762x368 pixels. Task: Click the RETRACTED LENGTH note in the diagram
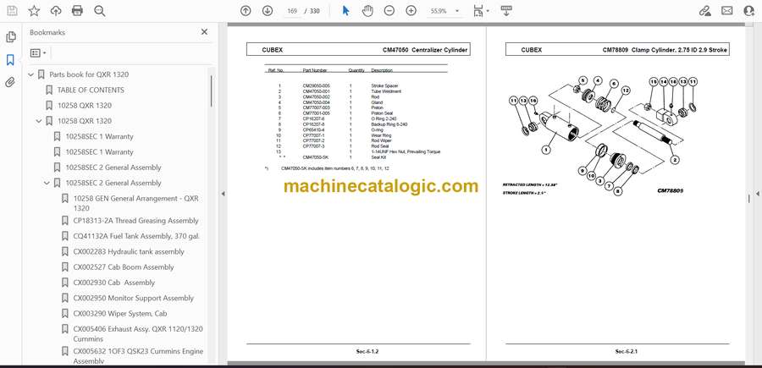pos(530,185)
